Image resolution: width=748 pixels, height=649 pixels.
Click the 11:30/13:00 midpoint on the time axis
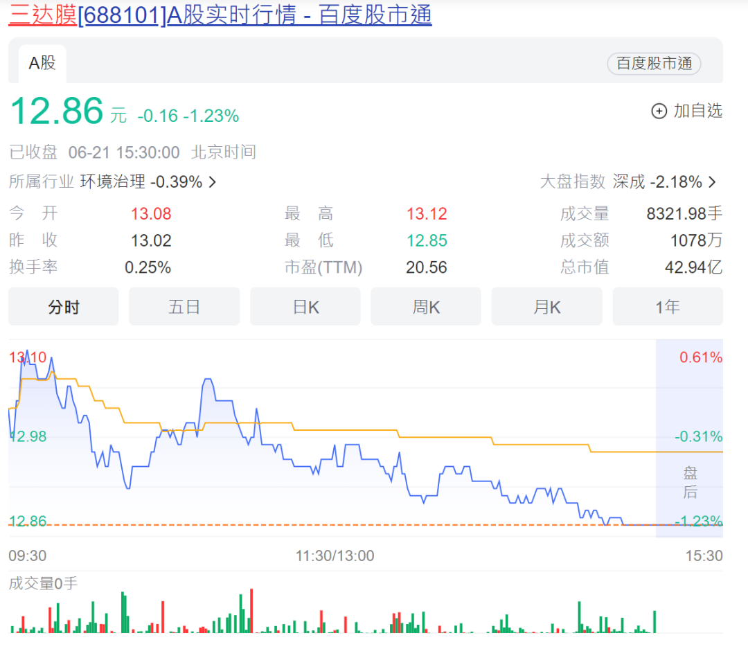(335, 556)
